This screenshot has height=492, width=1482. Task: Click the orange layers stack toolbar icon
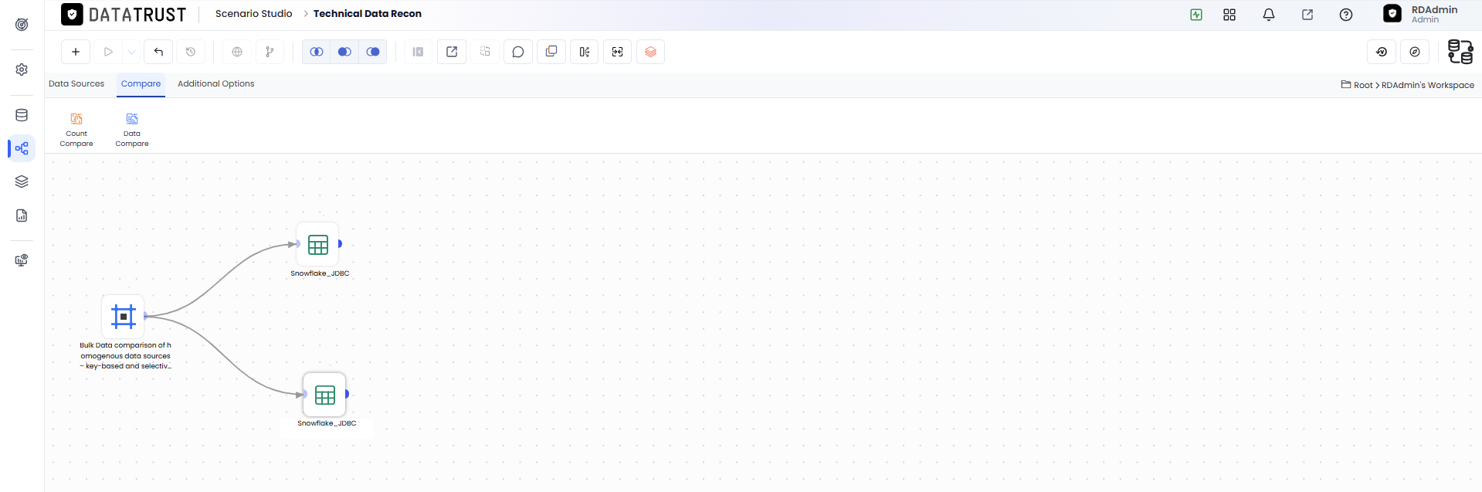click(651, 52)
